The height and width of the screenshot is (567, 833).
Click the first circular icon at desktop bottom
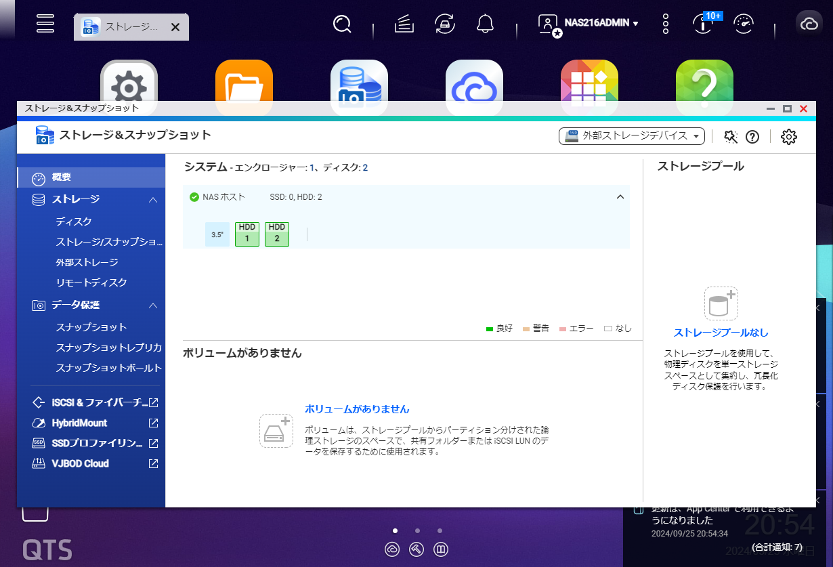click(391, 549)
